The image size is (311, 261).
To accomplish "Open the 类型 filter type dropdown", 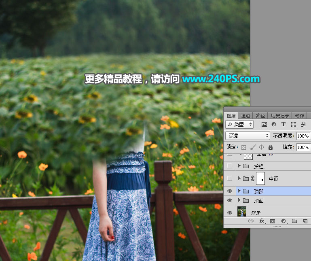I will pyautogui.click(x=239, y=125).
